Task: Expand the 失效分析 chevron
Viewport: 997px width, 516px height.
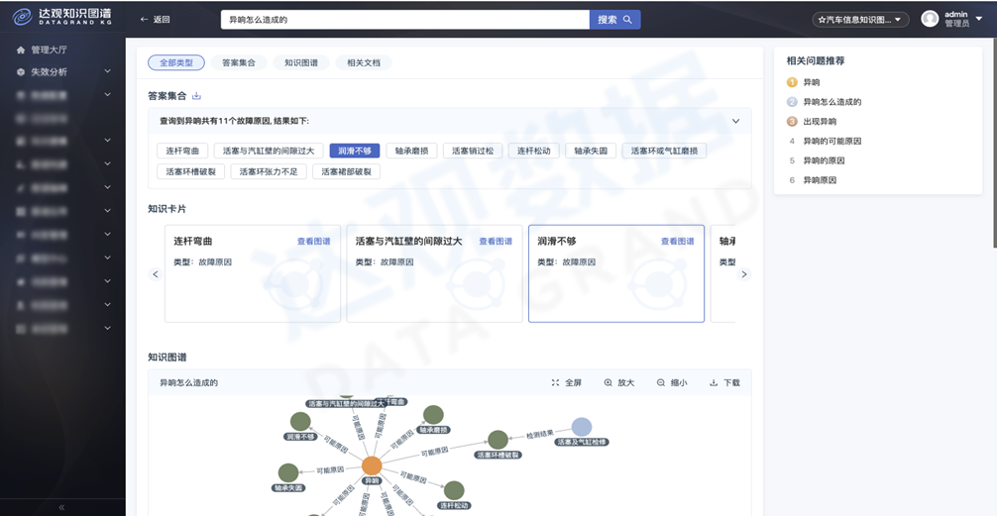Action: (107, 71)
